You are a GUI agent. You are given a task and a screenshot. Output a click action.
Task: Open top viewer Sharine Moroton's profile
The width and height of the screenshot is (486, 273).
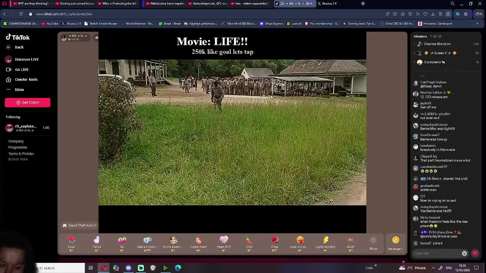tap(437, 44)
